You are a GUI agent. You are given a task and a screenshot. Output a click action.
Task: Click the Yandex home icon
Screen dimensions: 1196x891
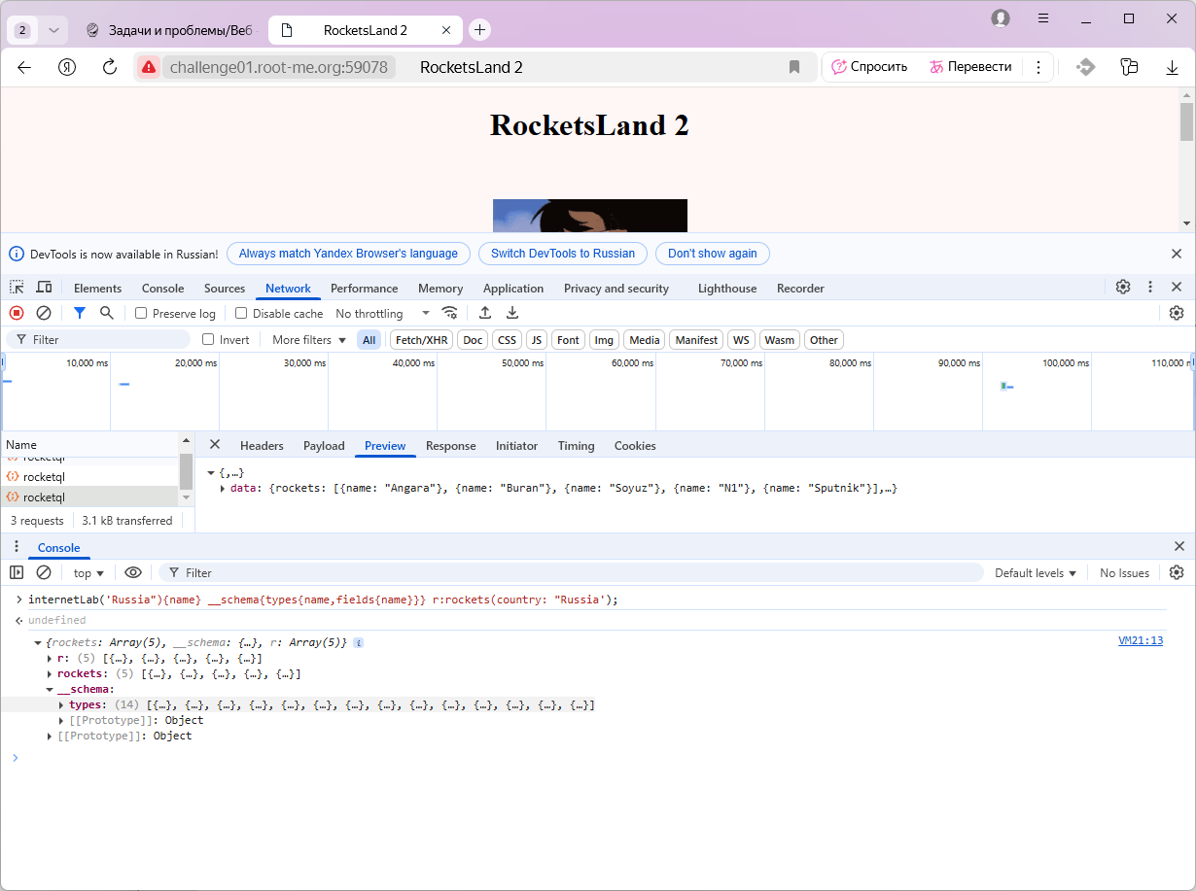point(67,67)
